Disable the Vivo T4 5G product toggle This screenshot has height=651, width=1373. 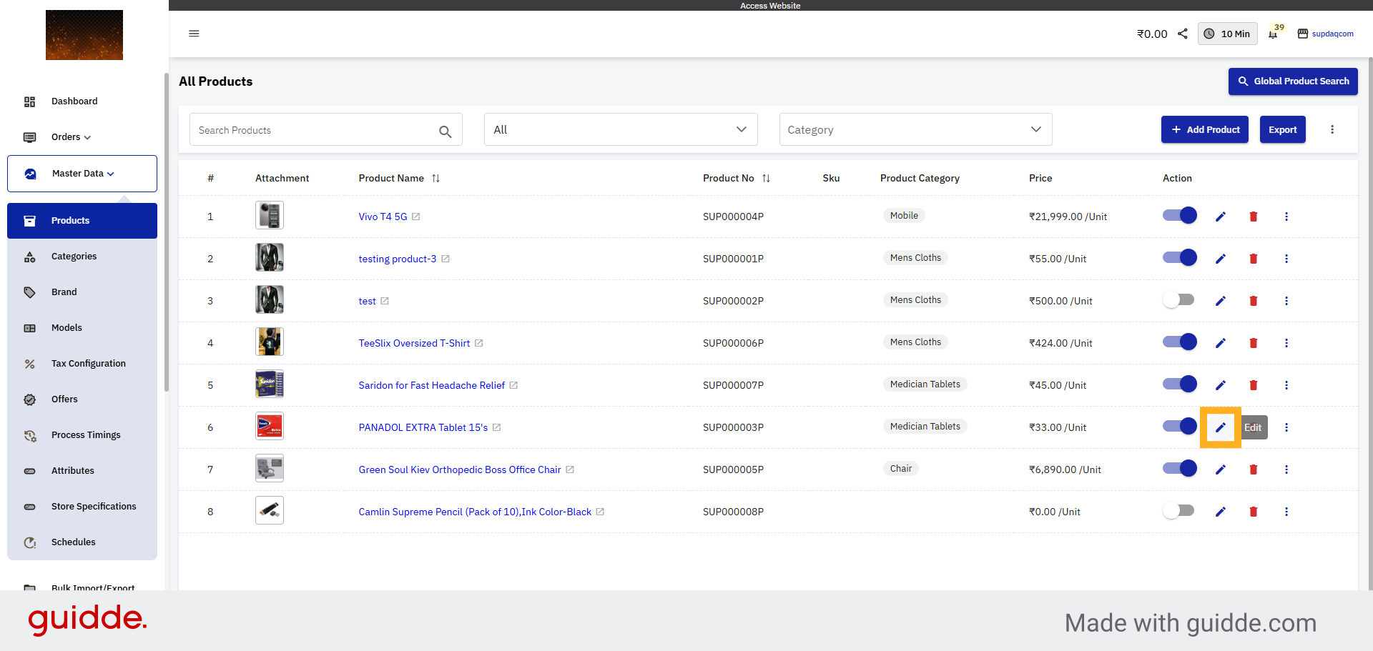(1179, 216)
